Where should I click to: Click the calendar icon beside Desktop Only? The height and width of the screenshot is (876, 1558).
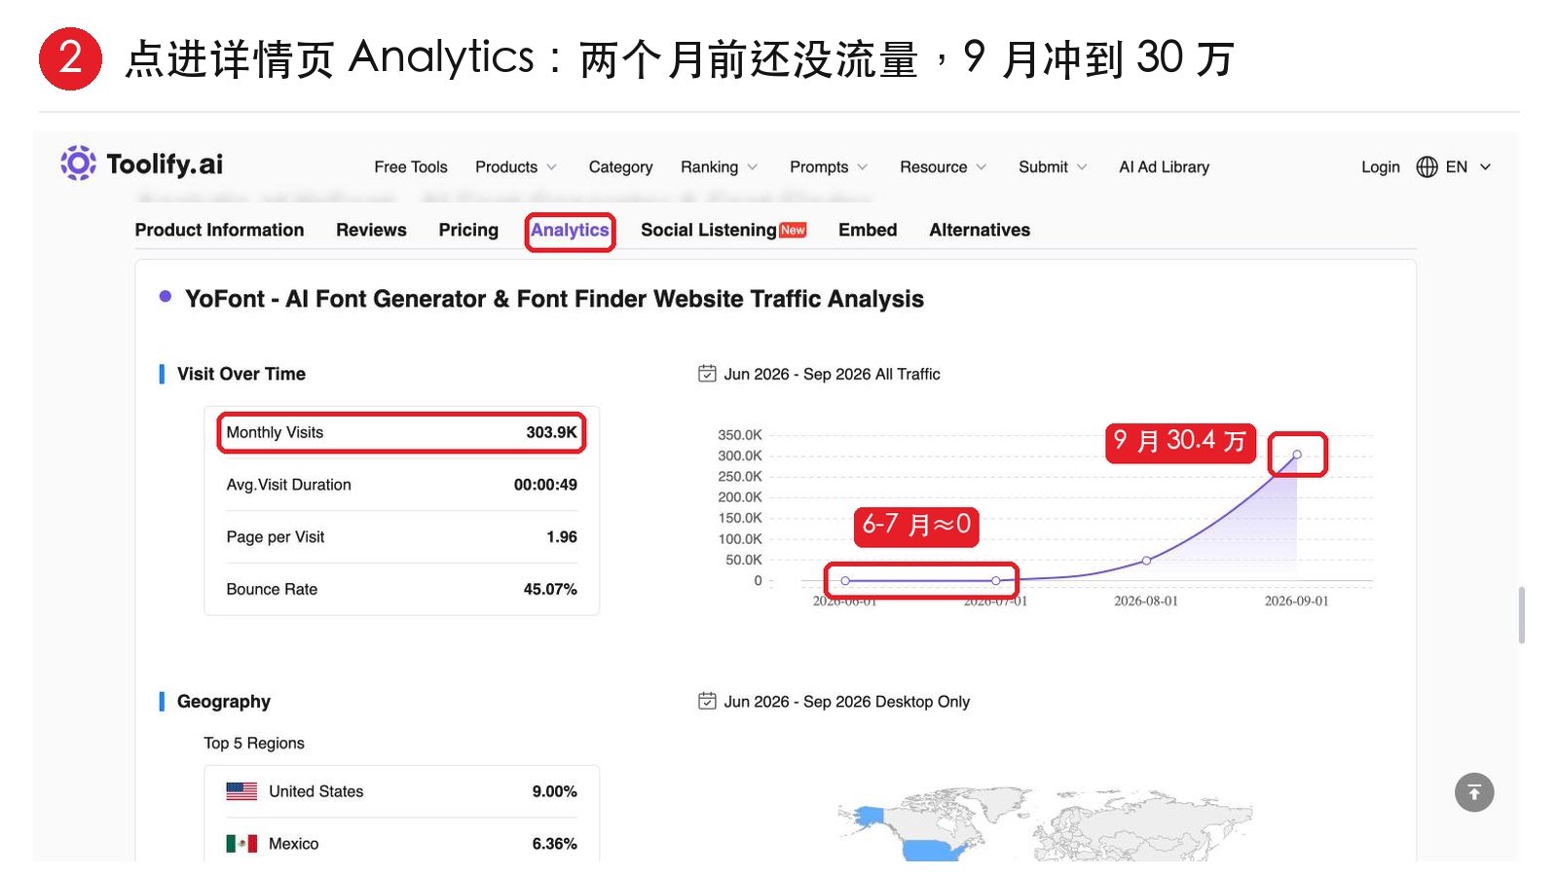pos(707,701)
